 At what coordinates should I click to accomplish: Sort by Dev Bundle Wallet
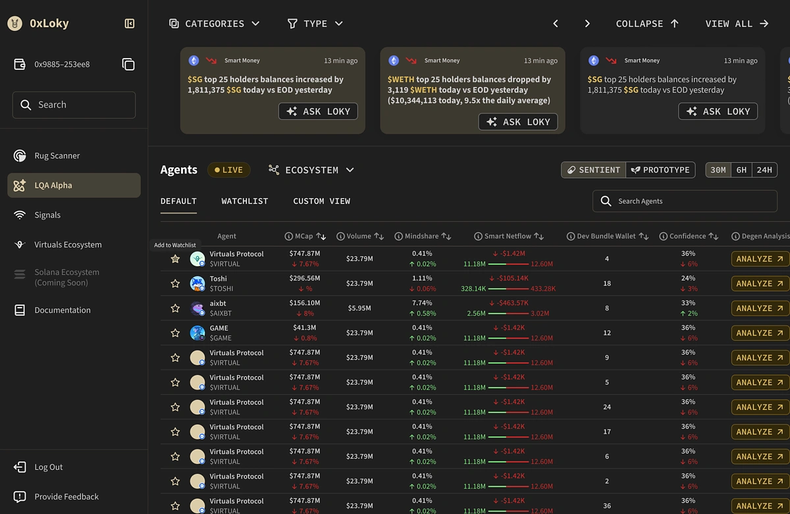coord(644,236)
